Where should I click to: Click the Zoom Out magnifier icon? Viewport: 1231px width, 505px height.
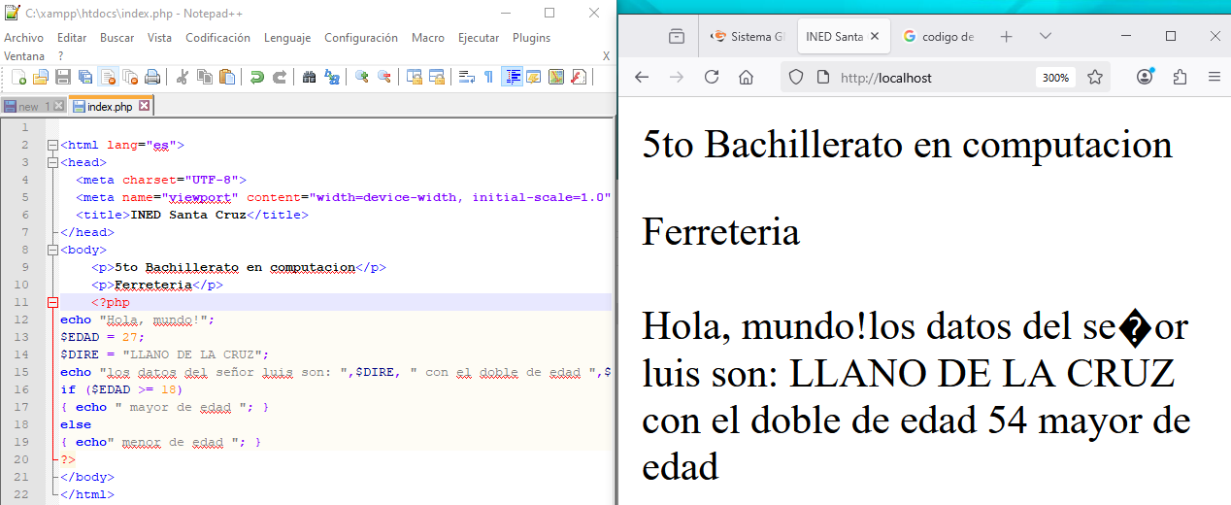click(x=384, y=77)
